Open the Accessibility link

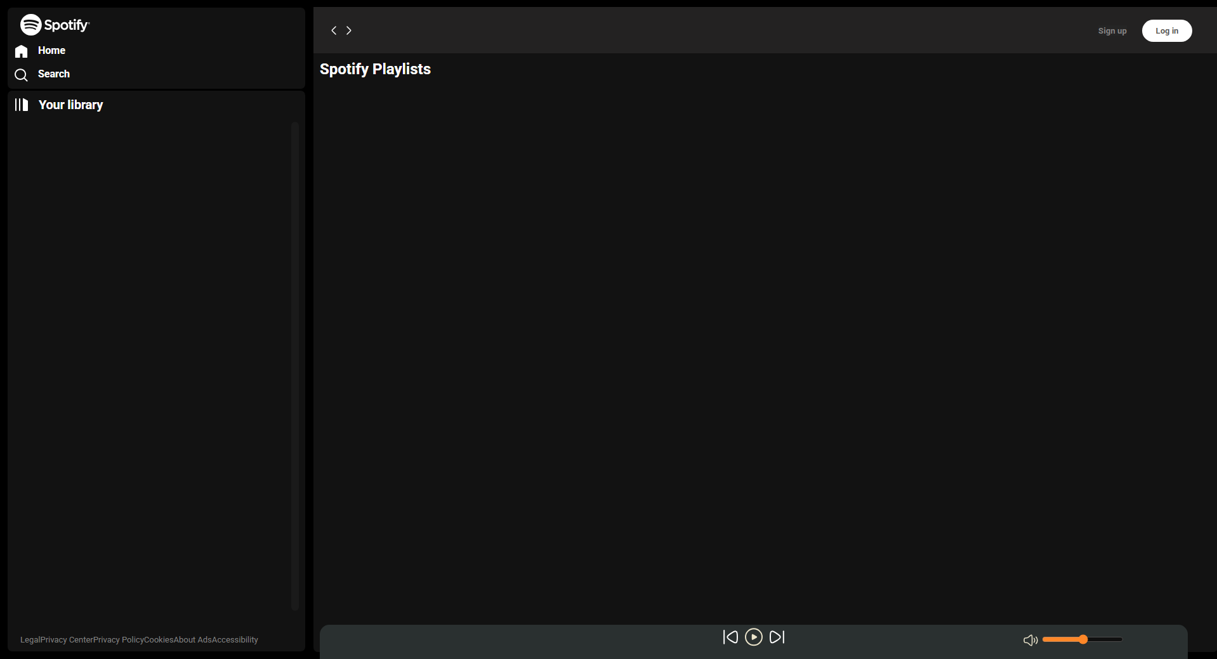coord(235,639)
